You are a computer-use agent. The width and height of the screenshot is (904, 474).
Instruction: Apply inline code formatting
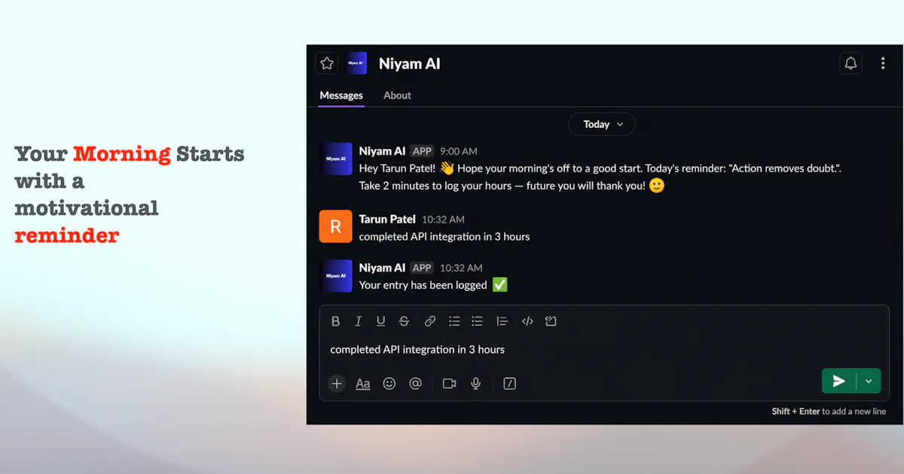[x=527, y=321]
